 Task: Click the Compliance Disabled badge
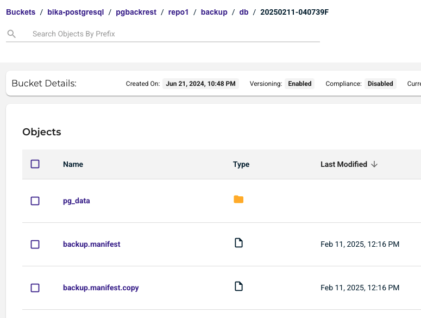(380, 84)
